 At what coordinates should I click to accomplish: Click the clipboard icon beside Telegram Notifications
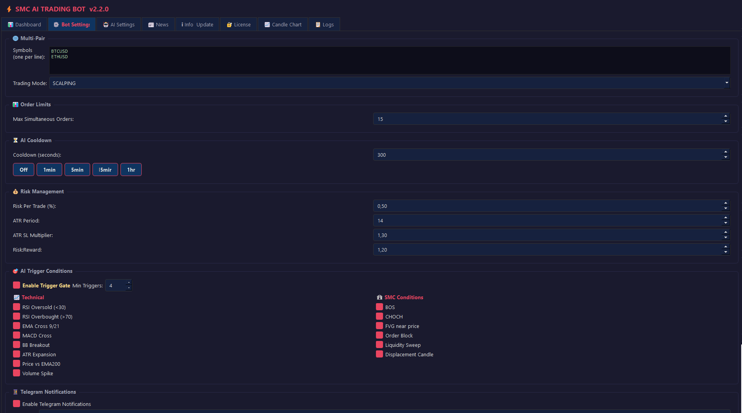15,392
